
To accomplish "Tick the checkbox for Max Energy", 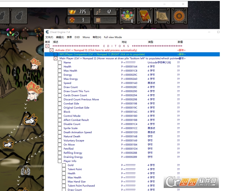I will (60, 79).
